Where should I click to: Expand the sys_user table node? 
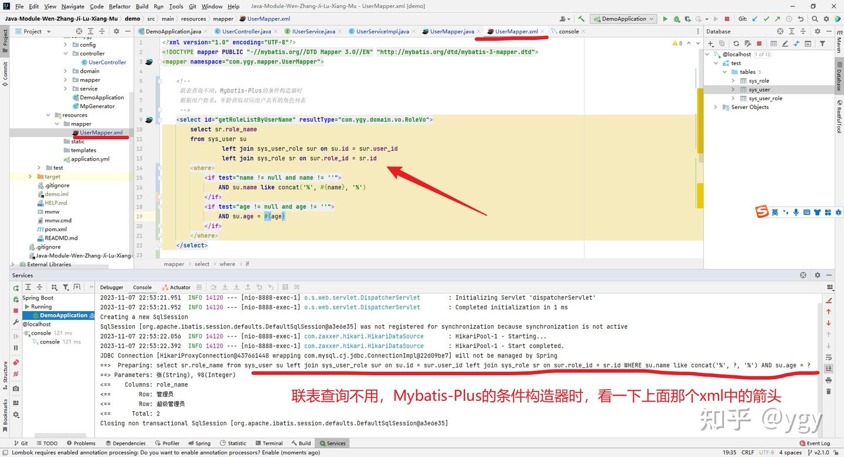pyautogui.click(x=733, y=89)
